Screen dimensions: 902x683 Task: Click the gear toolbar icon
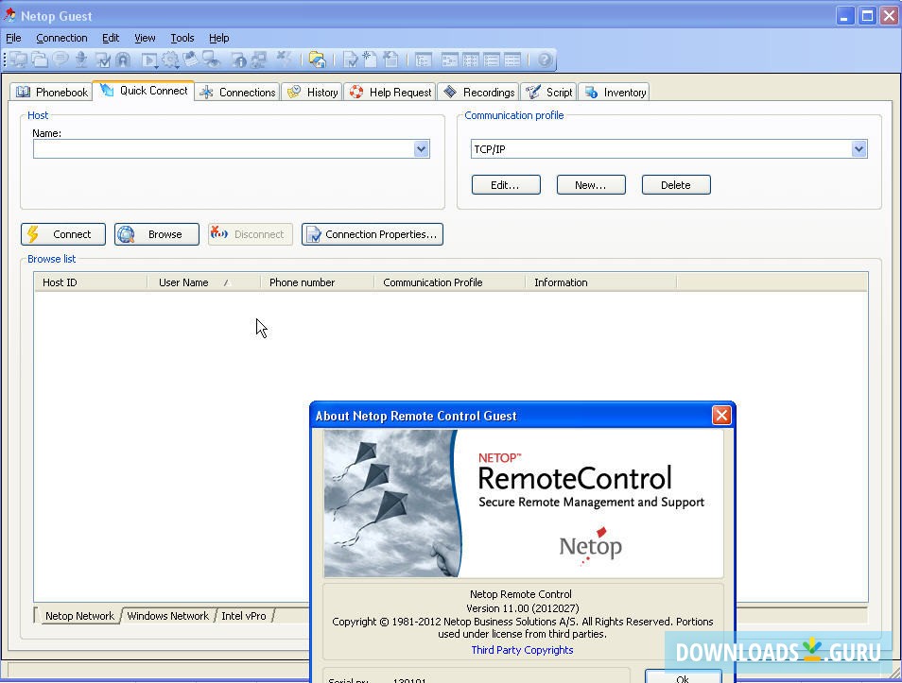coord(169,60)
